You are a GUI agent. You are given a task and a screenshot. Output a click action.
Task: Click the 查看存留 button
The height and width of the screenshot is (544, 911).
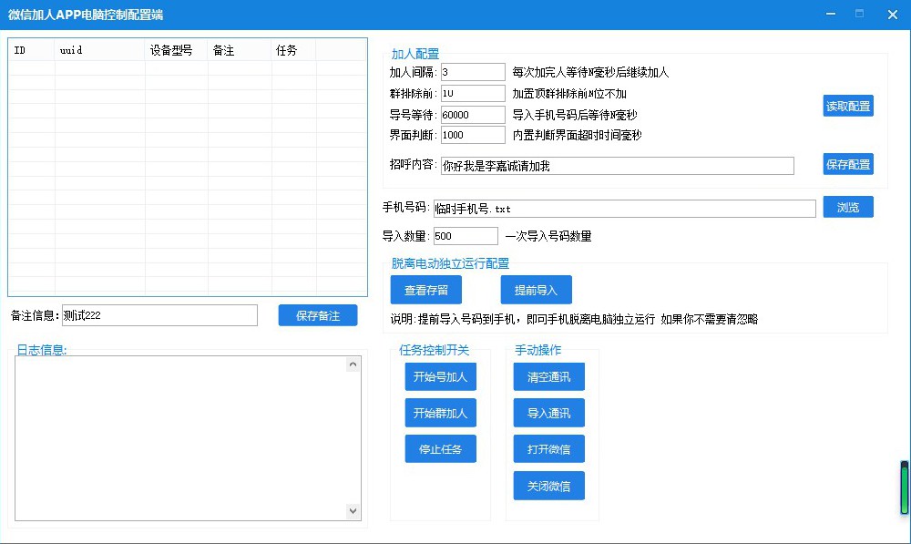(x=425, y=290)
